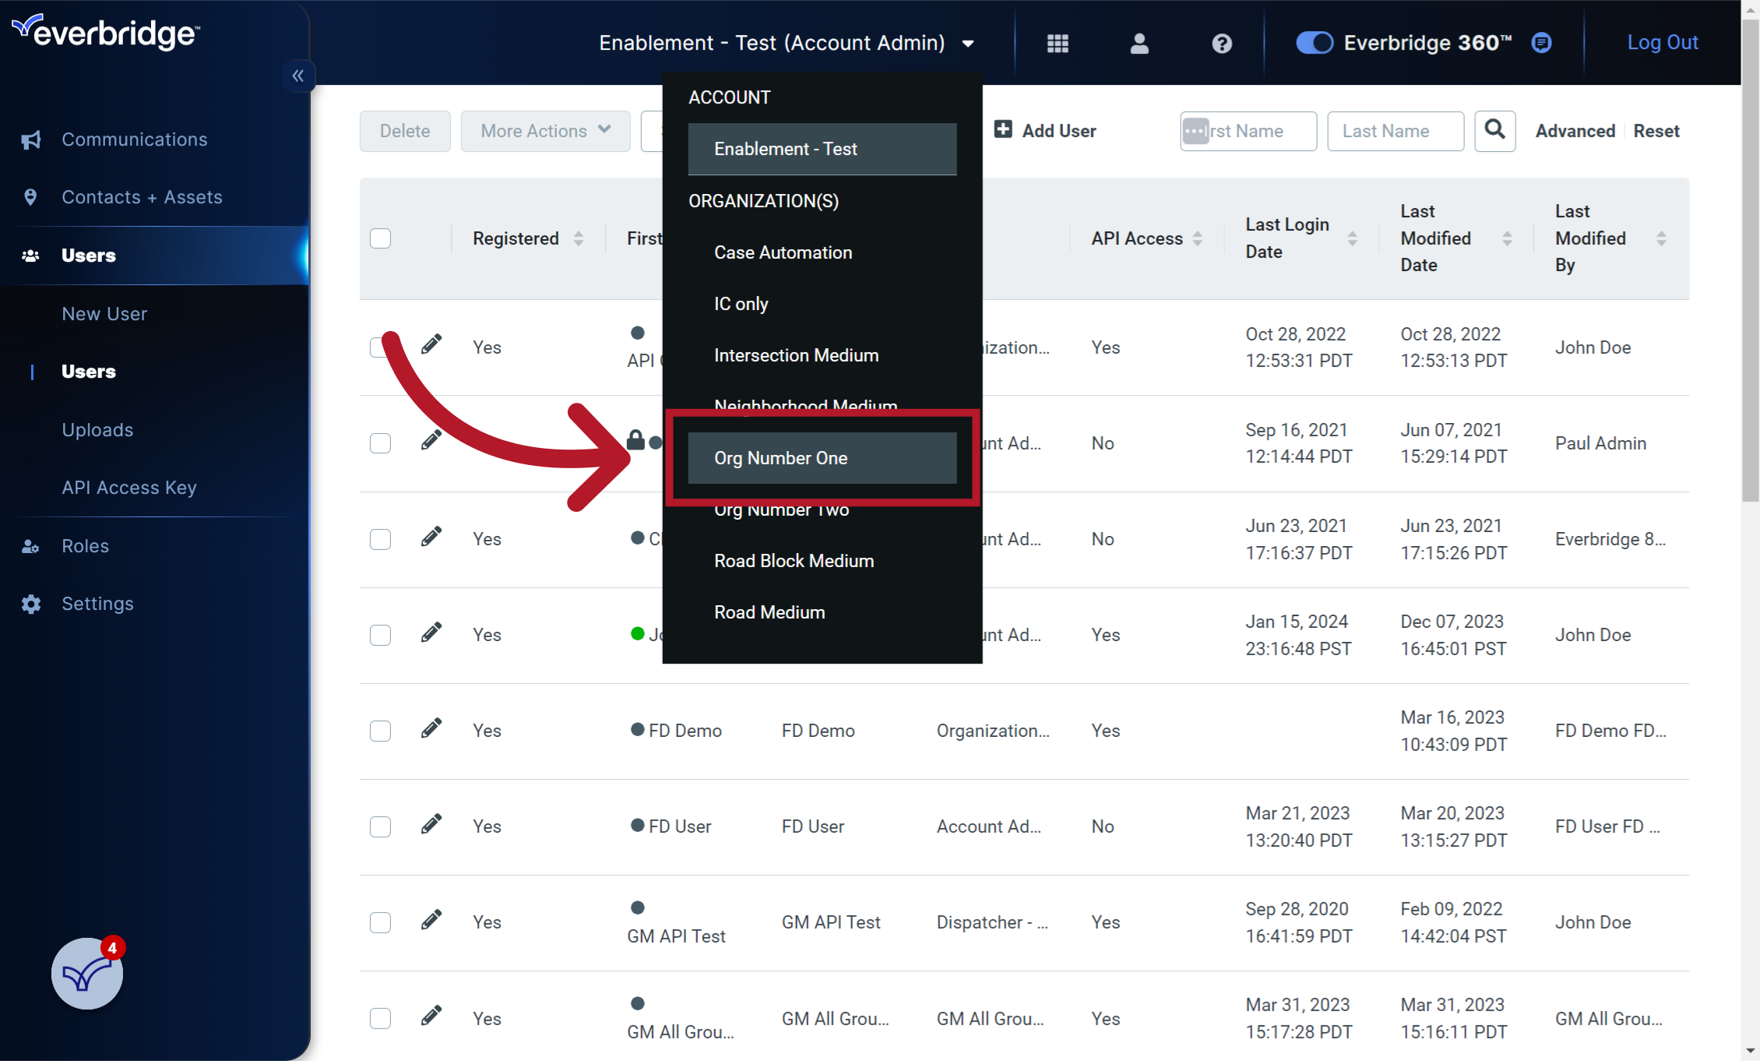Click the Roles icon in sidebar
This screenshot has width=1760, height=1061.
click(x=30, y=546)
